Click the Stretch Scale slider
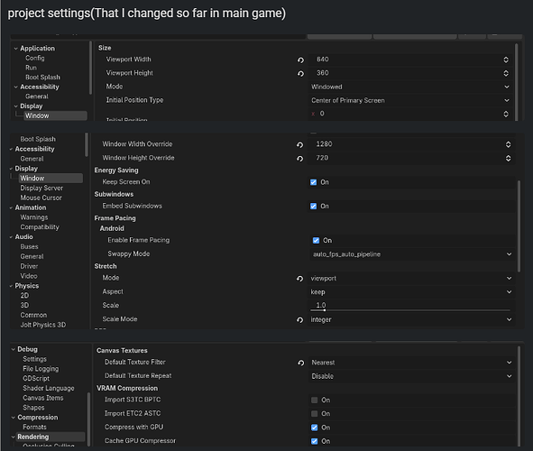Screen dimensions: 533x451 coord(410,310)
